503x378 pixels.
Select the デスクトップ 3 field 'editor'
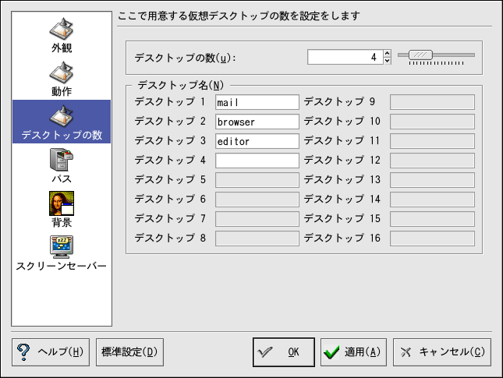click(257, 141)
